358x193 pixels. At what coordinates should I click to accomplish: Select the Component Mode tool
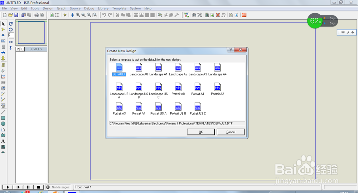point(3,30)
